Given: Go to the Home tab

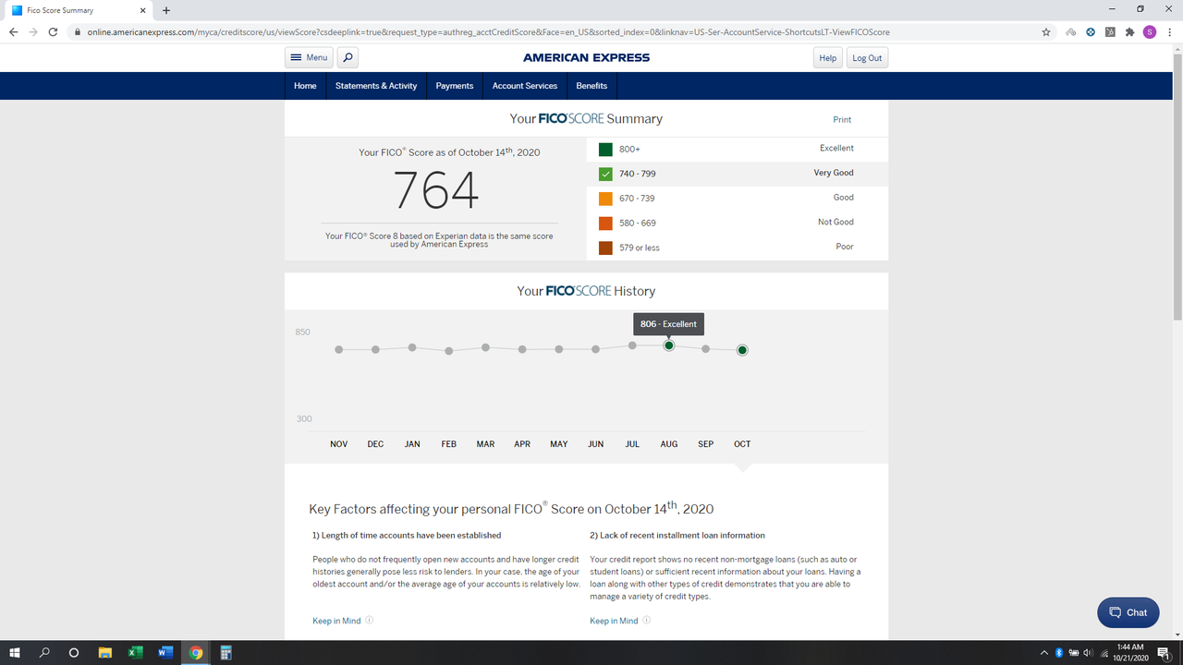Looking at the screenshot, I should [305, 86].
